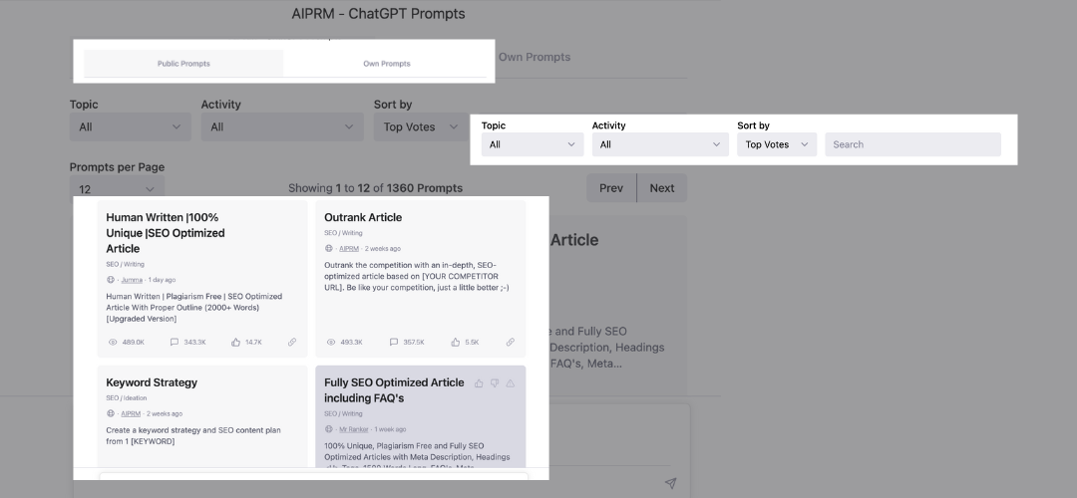Click the Showing 1 to 12 of 1360 Prompts text

point(375,188)
